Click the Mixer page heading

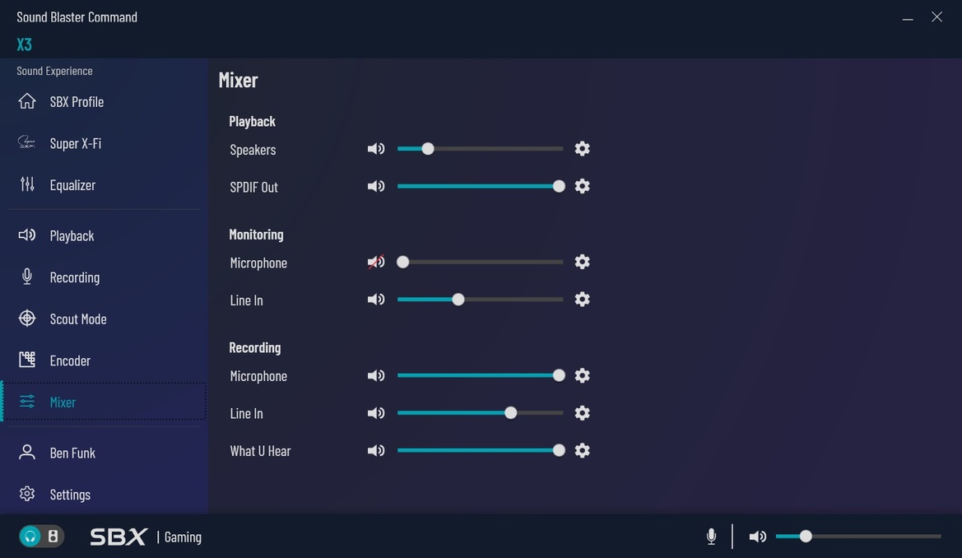click(x=238, y=81)
